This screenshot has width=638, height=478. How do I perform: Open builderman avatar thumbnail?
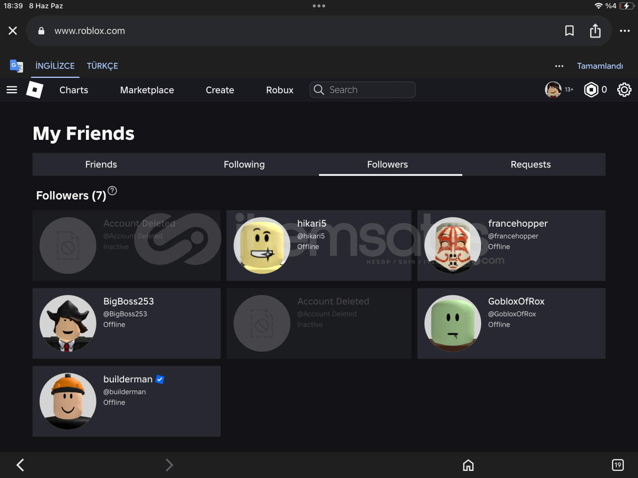pyautogui.click(x=68, y=401)
